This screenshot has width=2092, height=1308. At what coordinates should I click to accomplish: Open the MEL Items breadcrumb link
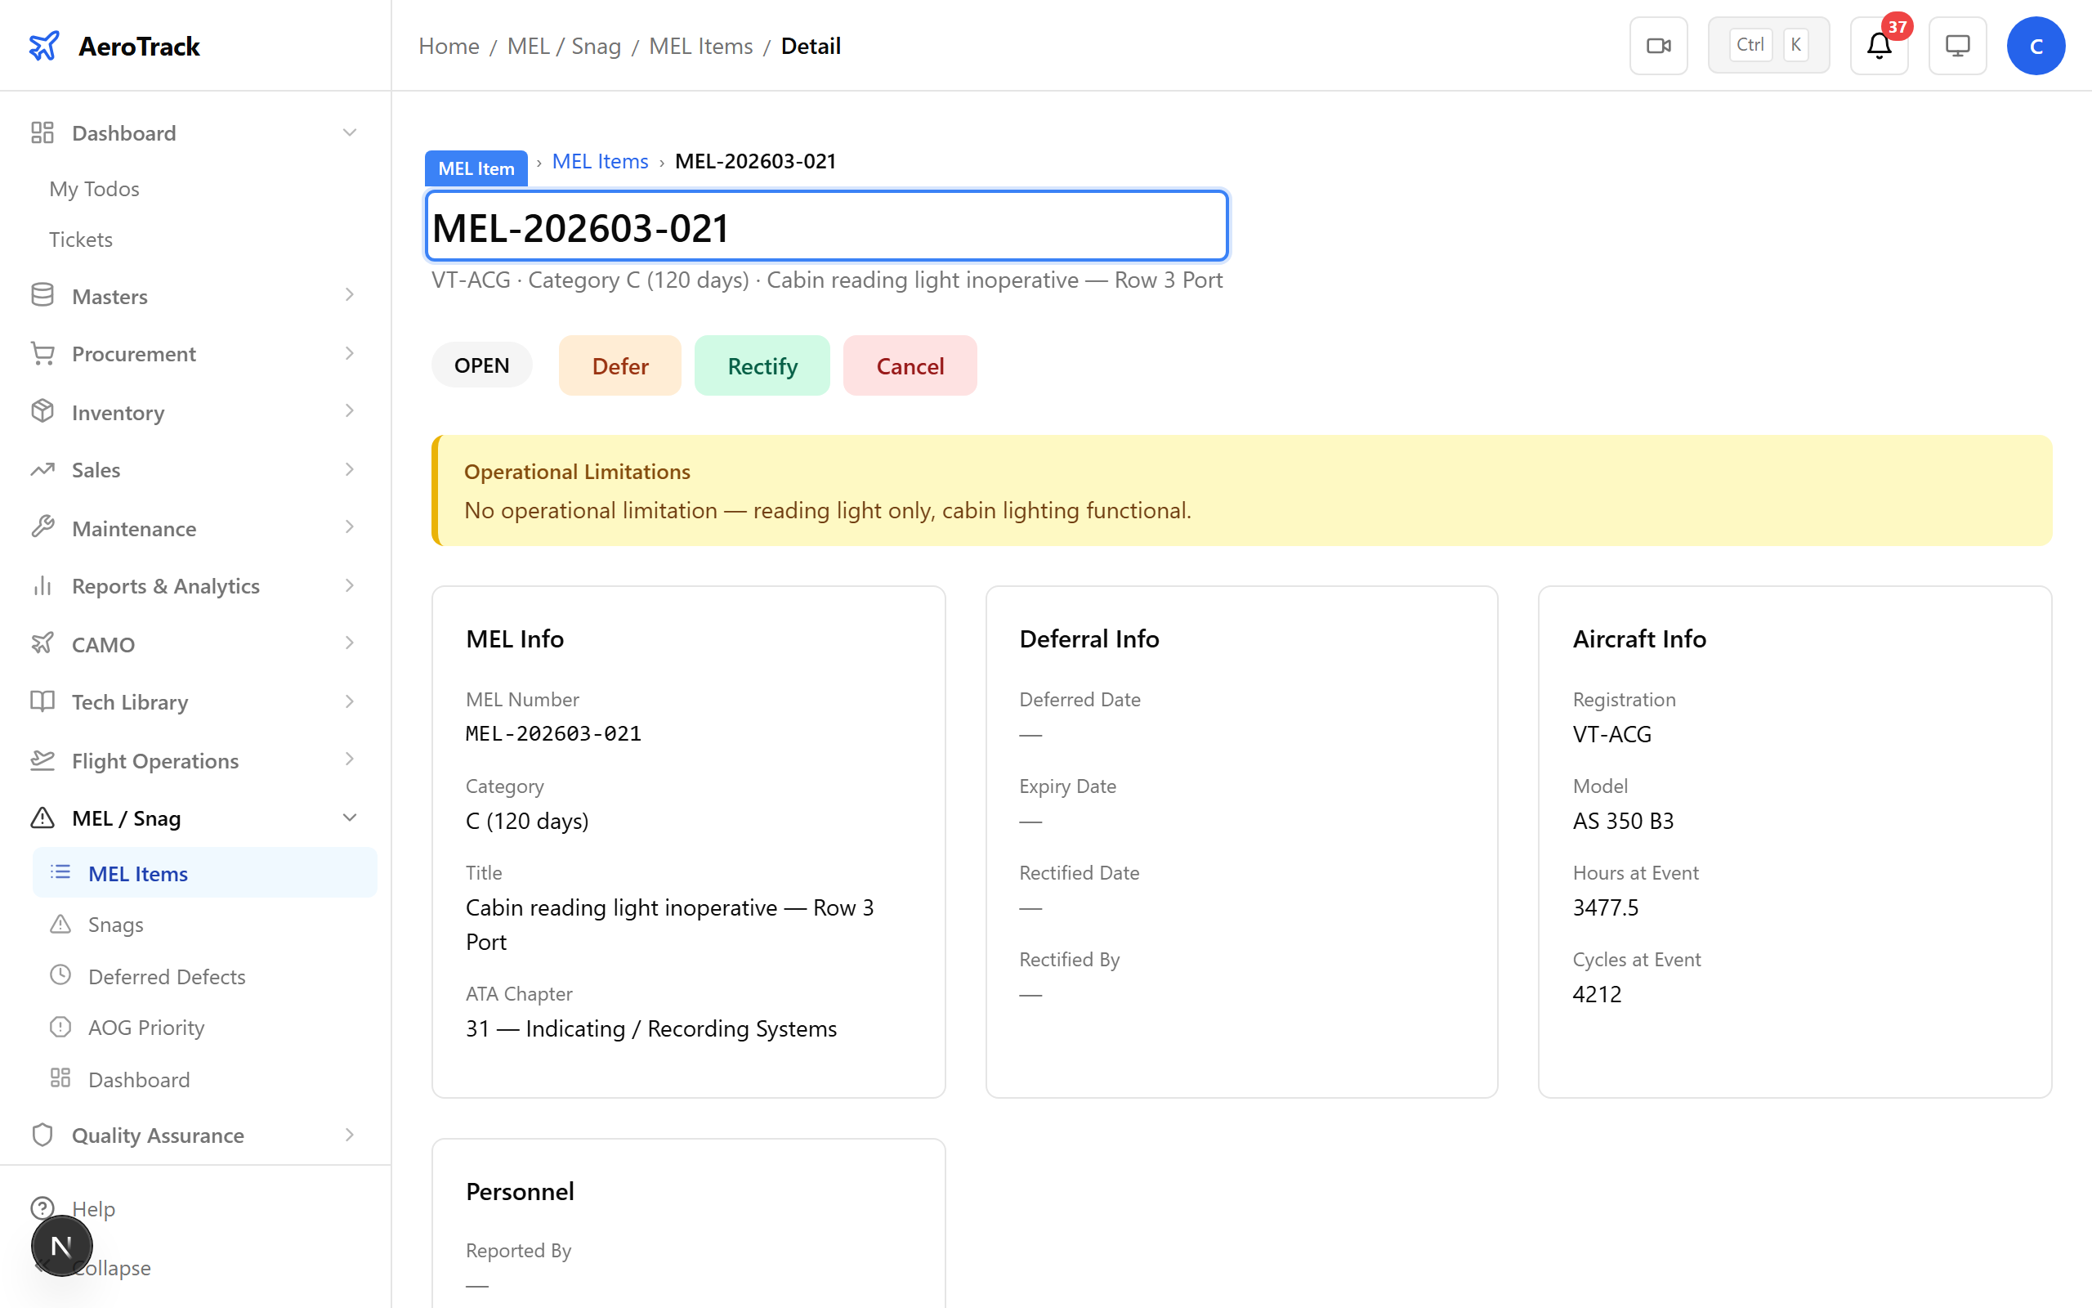click(600, 161)
